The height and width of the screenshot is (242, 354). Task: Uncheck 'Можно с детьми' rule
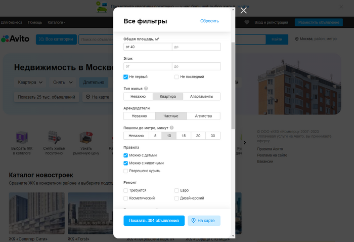pos(125,155)
